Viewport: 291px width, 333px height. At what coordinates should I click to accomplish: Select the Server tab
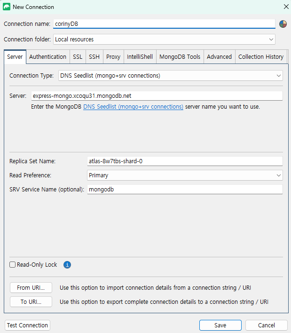15,57
